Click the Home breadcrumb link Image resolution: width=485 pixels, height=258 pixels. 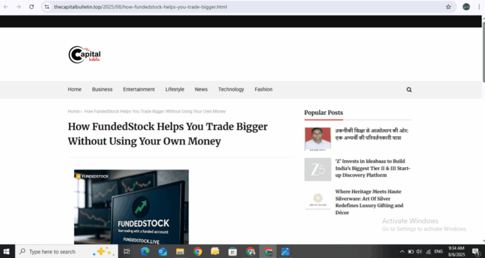[x=73, y=112]
